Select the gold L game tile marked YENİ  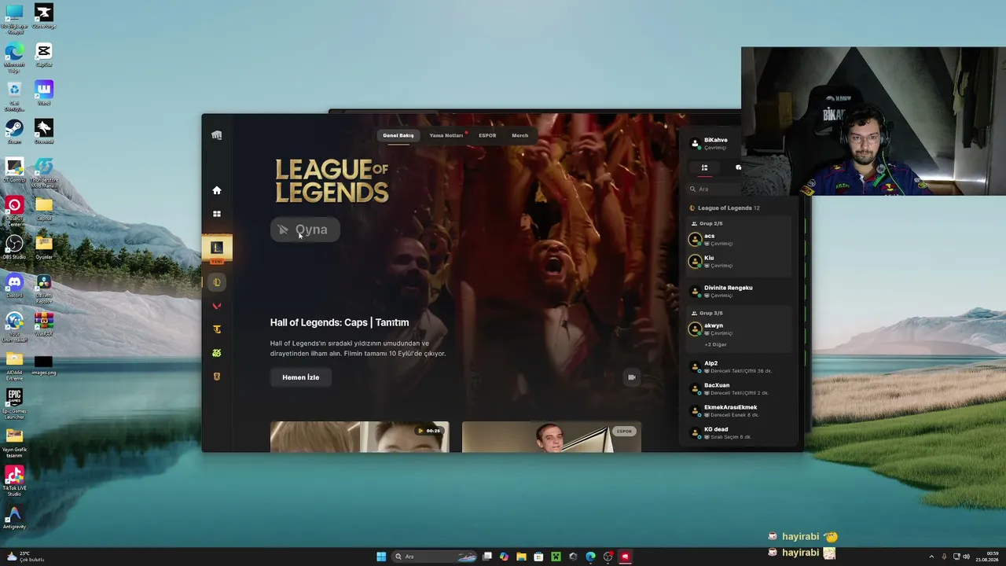[217, 249]
